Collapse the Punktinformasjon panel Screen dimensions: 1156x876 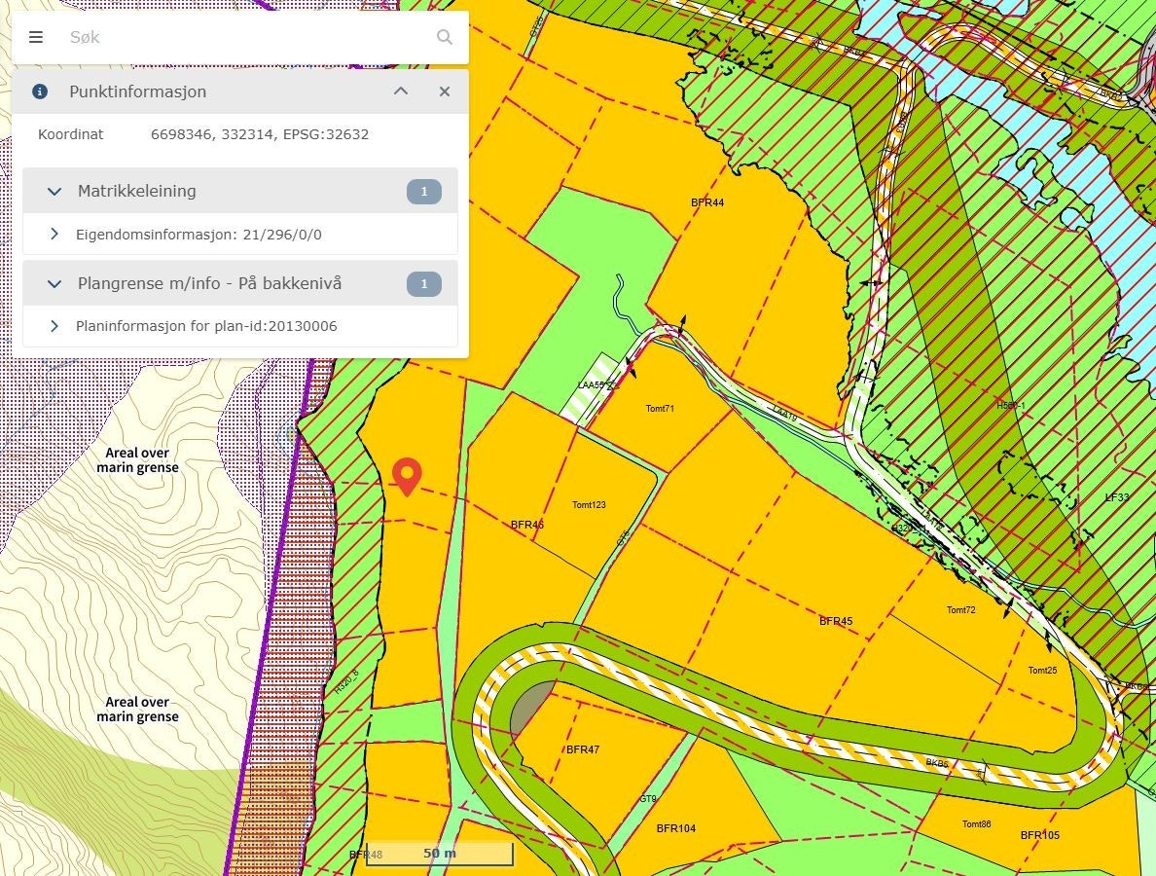click(400, 91)
